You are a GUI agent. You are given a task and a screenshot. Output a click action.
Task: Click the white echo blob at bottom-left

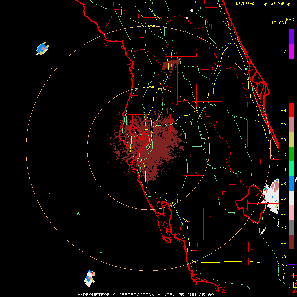point(89,278)
